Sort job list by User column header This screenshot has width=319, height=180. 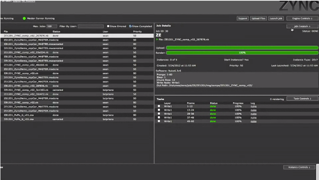pos(105,31)
